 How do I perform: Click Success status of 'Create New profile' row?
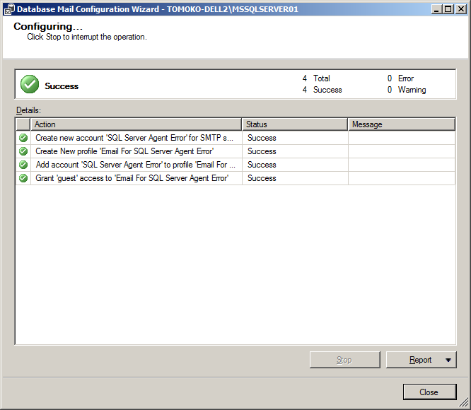click(262, 151)
